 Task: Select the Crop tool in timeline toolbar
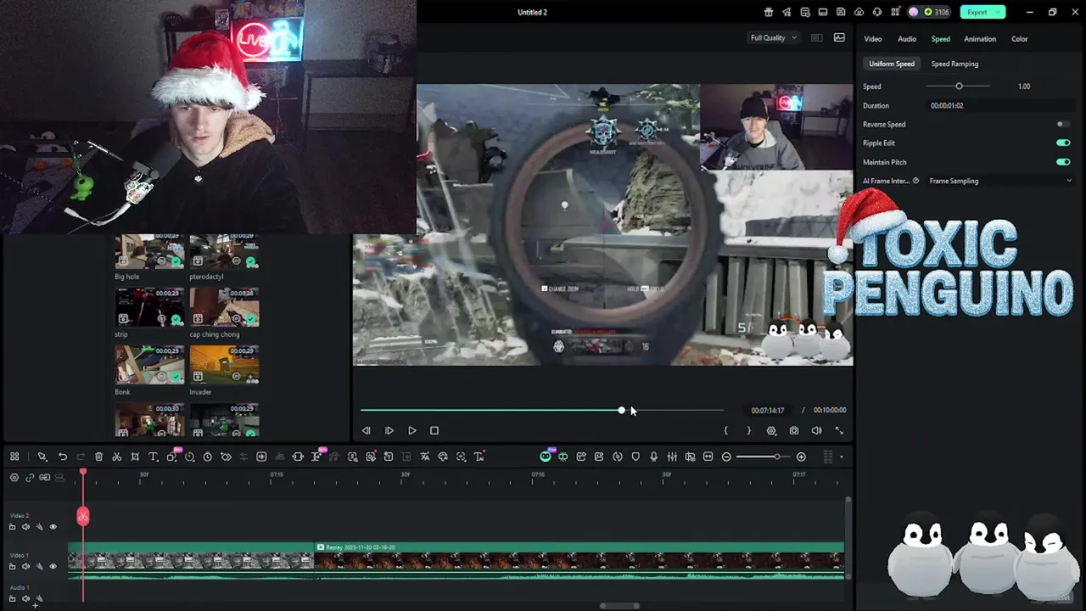pyautogui.click(x=135, y=457)
